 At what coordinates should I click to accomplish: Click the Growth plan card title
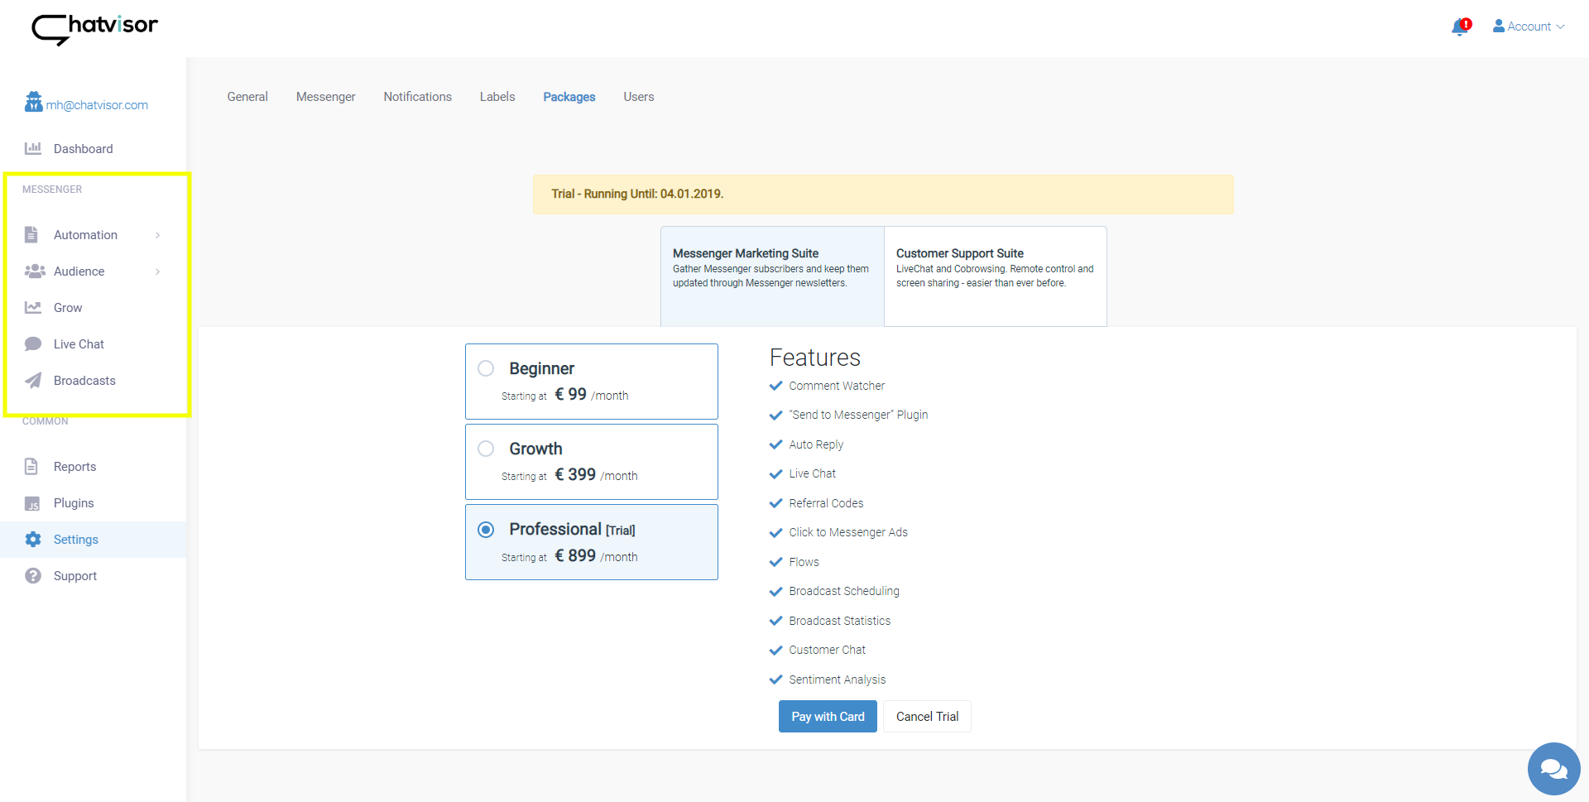pos(535,449)
